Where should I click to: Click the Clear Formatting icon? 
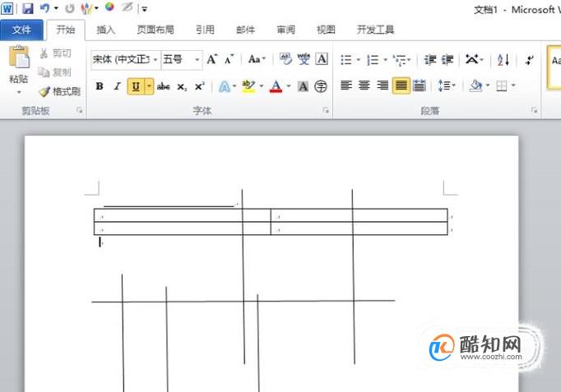[285, 59]
